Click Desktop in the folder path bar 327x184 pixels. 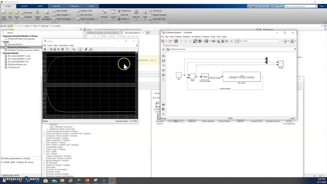click(x=44, y=26)
